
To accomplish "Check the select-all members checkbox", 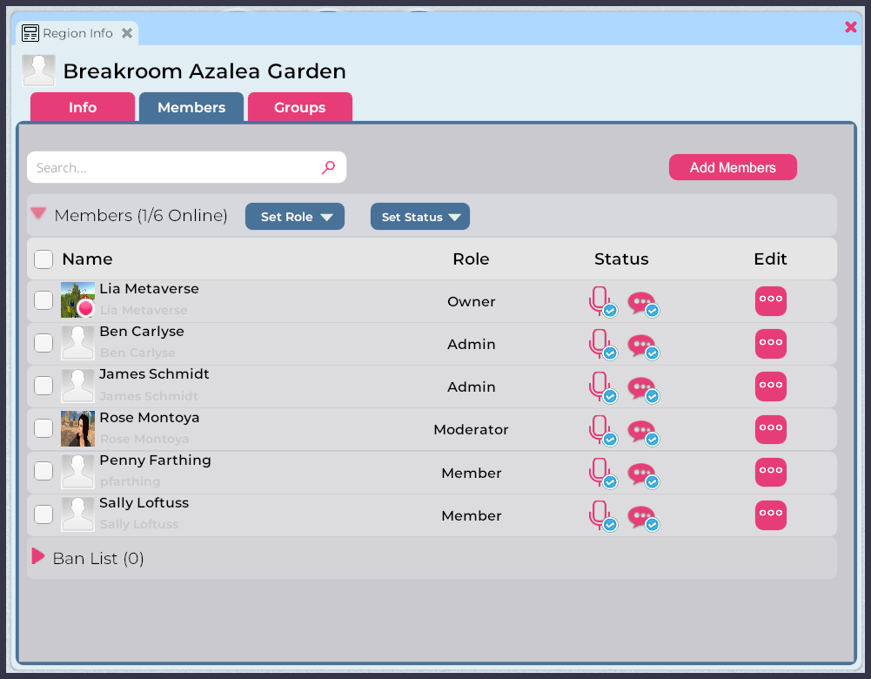I will 43,259.
